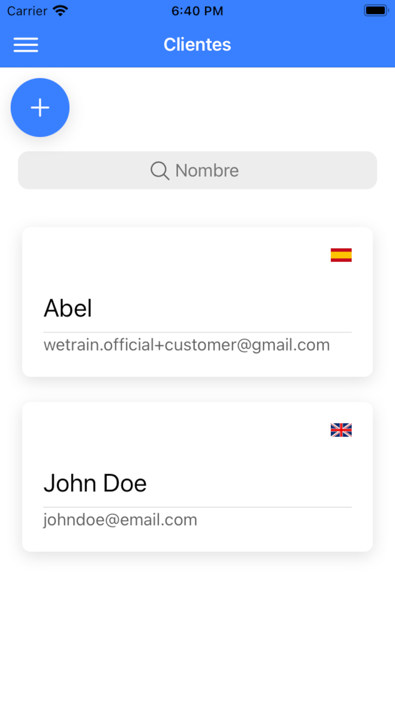The width and height of the screenshot is (395, 703).
Task: Tap the divider line under John Doe
Action: click(x=197, y=507)
